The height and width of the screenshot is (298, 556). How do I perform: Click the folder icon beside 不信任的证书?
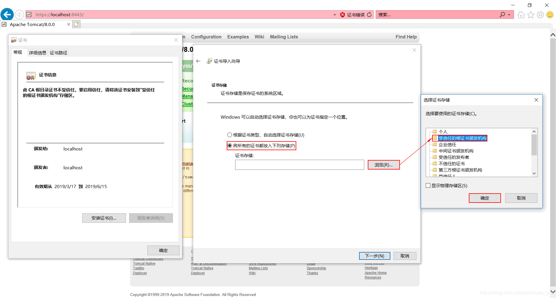click(x=434, y=163)
